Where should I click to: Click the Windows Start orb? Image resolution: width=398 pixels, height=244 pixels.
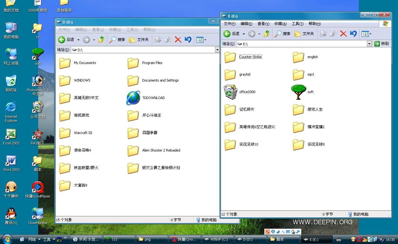[x=7, y=239]
